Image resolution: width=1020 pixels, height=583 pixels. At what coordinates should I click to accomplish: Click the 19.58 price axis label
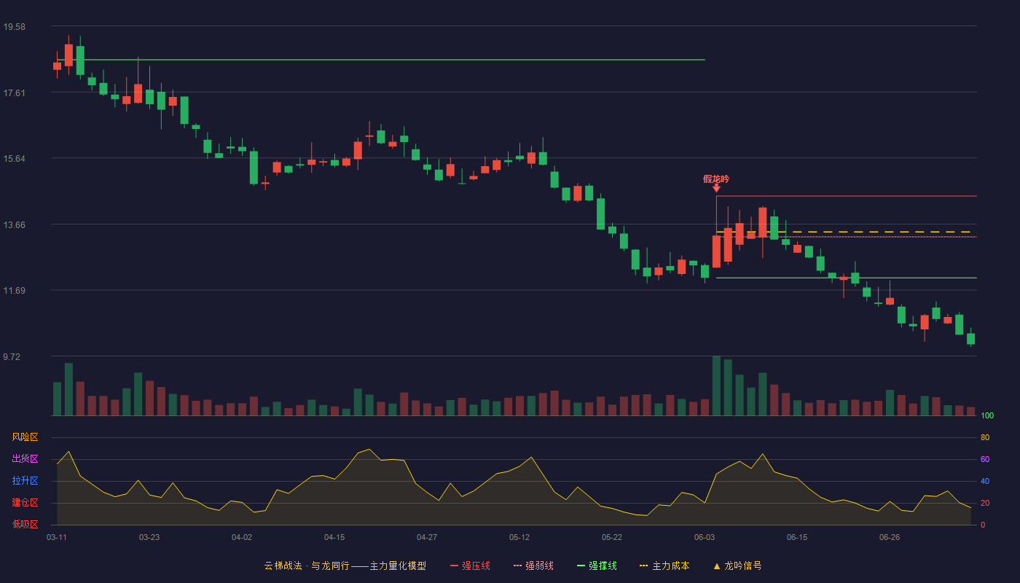pos(14,27)
